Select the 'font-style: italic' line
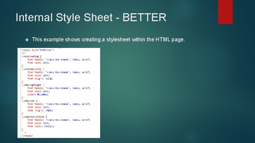Viewport: 255px width, 143px height. click(x=41, y=126)
